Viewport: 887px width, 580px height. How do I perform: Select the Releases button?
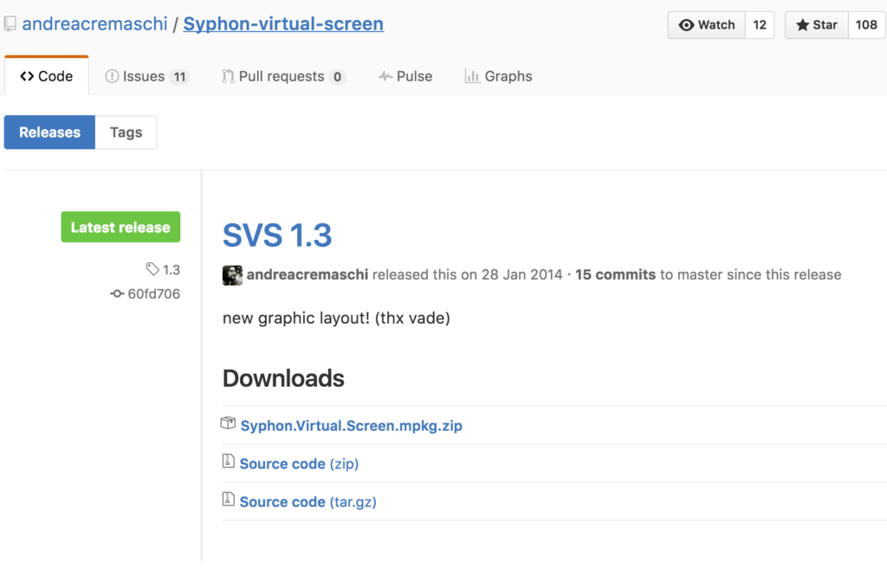point(49,132)
